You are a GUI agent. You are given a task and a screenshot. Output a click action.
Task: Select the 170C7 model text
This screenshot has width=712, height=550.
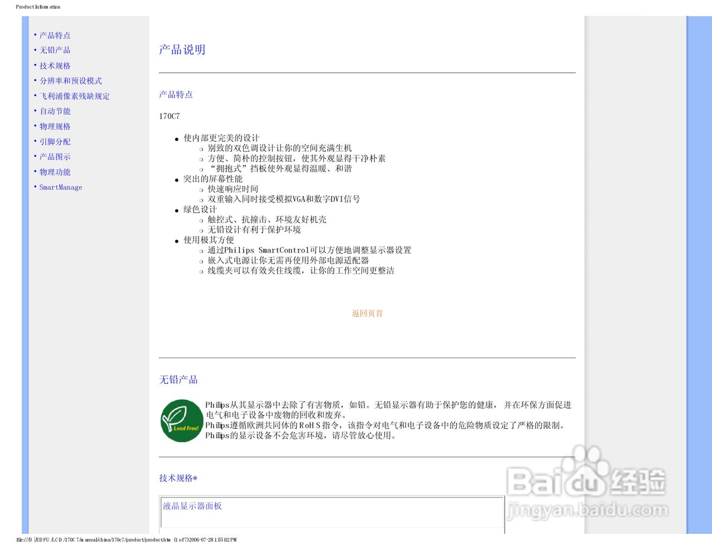click(x=170, y=116)
